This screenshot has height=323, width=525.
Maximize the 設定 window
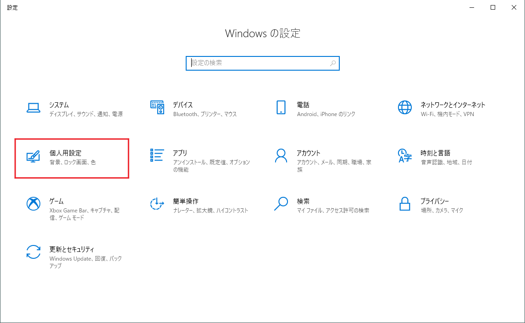click(493, 7)
